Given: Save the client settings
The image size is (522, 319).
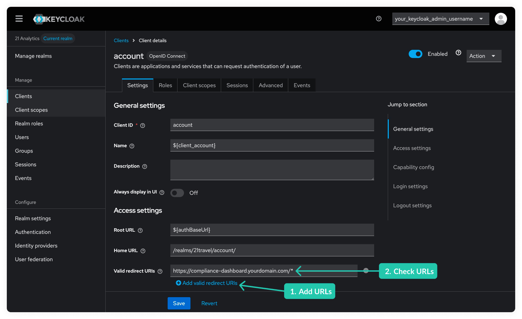Looking at the screenshot, I should [x=179, y=303].
